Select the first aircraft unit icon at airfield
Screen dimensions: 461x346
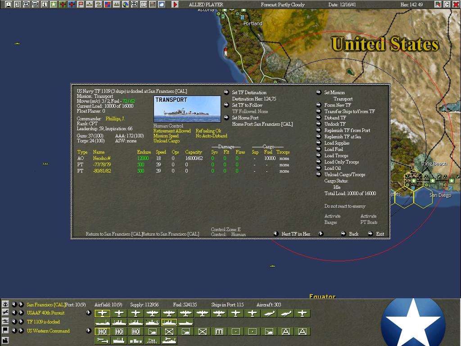103,313
